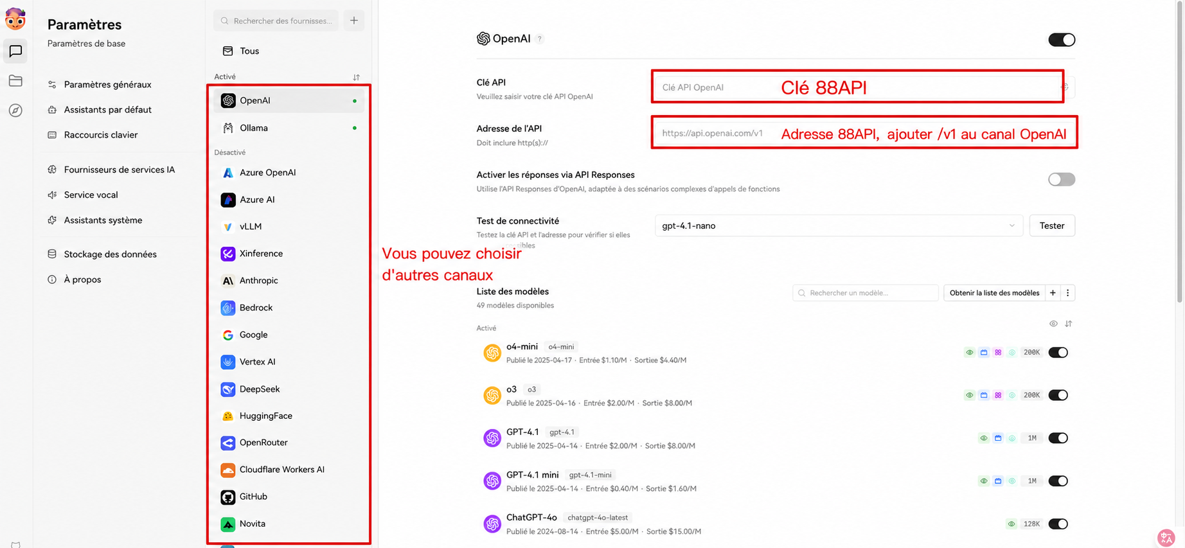Open the chat icon in the left rail
The image size is (1185, 548).
pos(15,51)
